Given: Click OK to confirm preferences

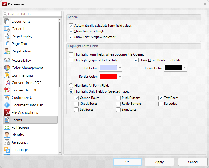Looking at the screenshot, I should click(x=127, y=162).
